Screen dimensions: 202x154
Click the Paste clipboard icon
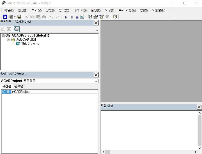pos(38,17)
